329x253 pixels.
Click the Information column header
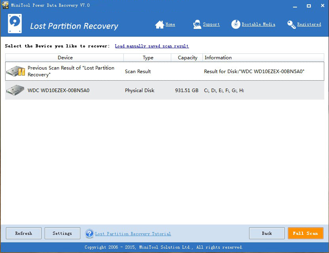coord(263,57)
